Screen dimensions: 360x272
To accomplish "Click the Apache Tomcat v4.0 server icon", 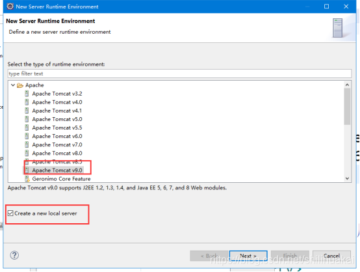I will pyautogui.click(x=27, y=102).
